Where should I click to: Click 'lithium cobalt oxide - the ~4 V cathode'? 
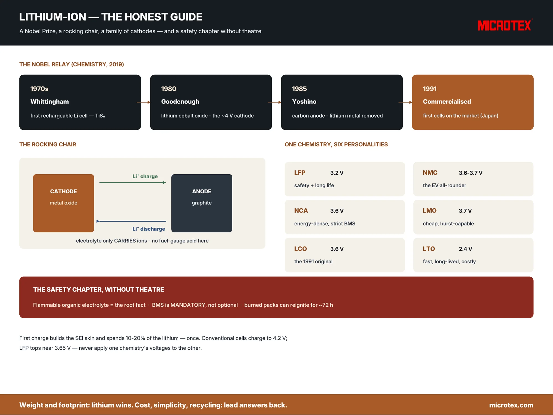[207, 116]
